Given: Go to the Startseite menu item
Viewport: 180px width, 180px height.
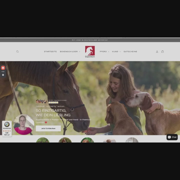Looking at the screenshot, I should pyautogui.click(x=50, y=51).
